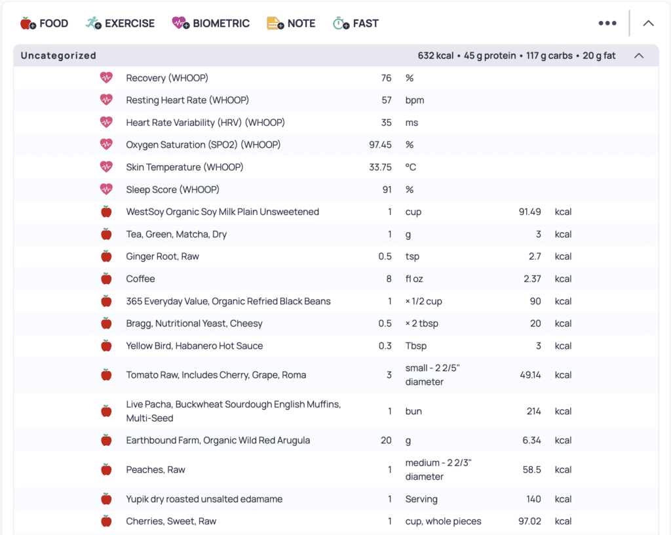This screenshot has height=535, width=671.
Task: Click the NOTE add button
Action: (291, 23)
